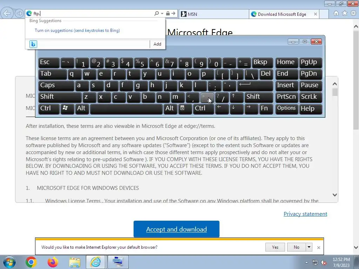Click the PgDn key on on-screen keyboard

click(x=311, y=74)
